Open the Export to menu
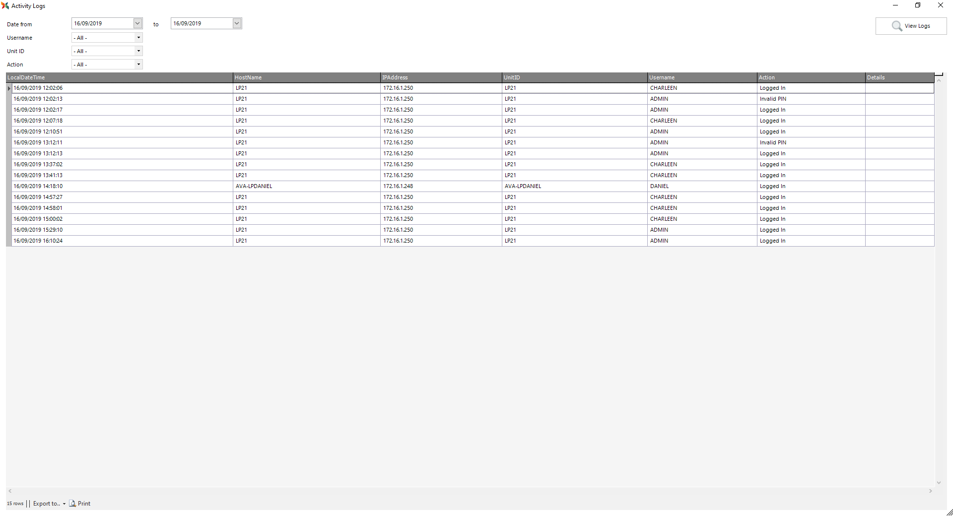The width and height of the screenshot is (953, 516). point(49,503)
